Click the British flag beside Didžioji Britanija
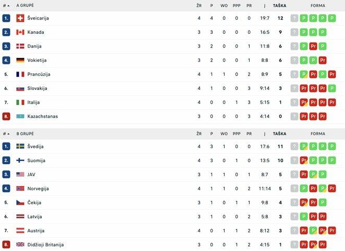345x251 pixels. coord(20,245)
